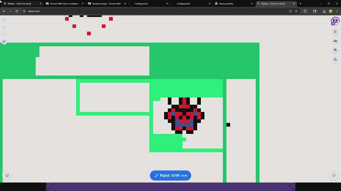Open the Twitch icon button
This screenshot has height=191, width=341.
click(4, 41)
